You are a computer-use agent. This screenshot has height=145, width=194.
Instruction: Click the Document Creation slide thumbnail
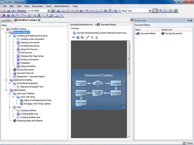(99, 89)
